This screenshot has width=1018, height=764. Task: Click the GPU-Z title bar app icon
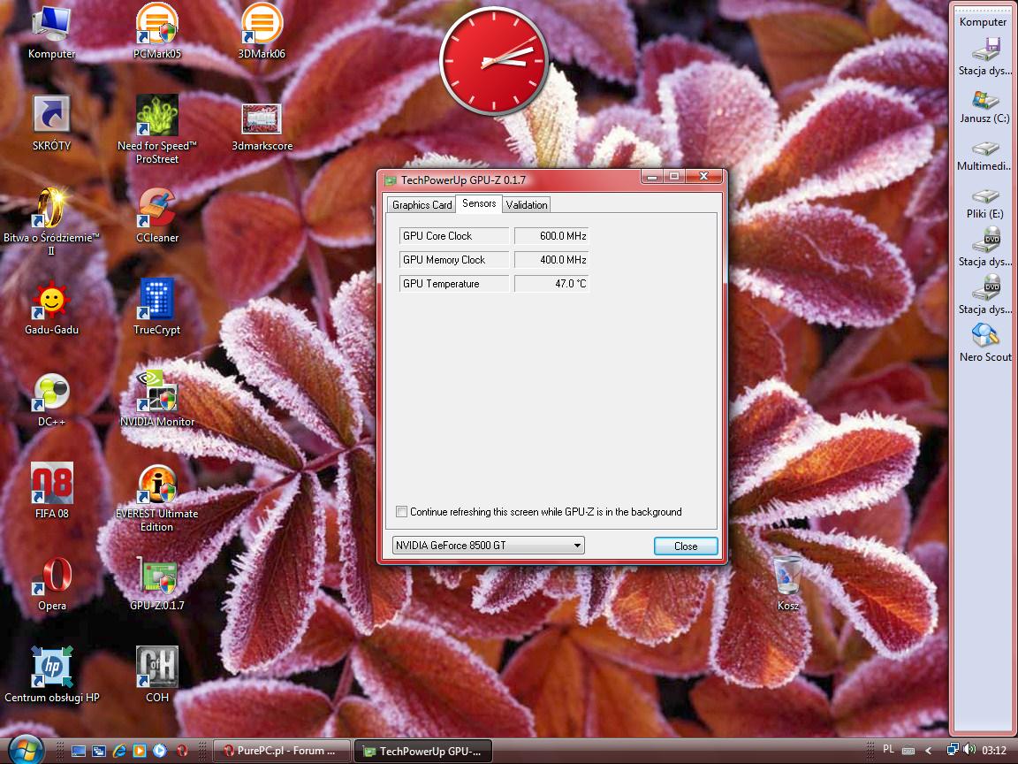[x=391, y=180]
